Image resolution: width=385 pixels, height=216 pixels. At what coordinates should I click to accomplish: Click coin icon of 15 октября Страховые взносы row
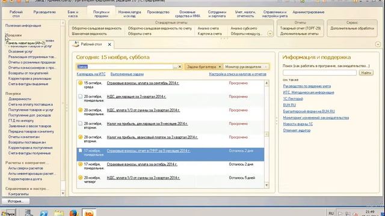click(80, 83)
